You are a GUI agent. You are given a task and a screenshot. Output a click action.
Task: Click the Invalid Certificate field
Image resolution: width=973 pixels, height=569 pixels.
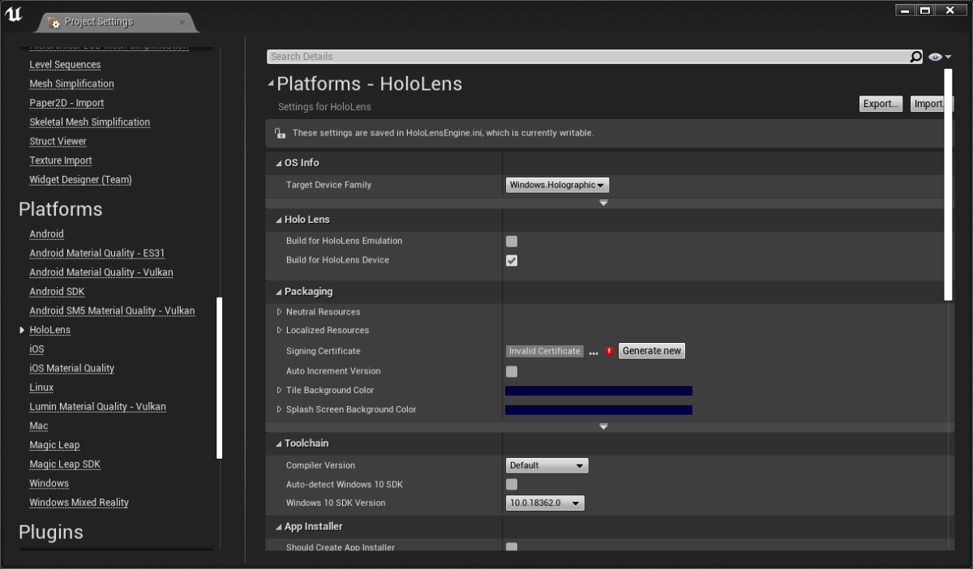(x=545, y=351)
